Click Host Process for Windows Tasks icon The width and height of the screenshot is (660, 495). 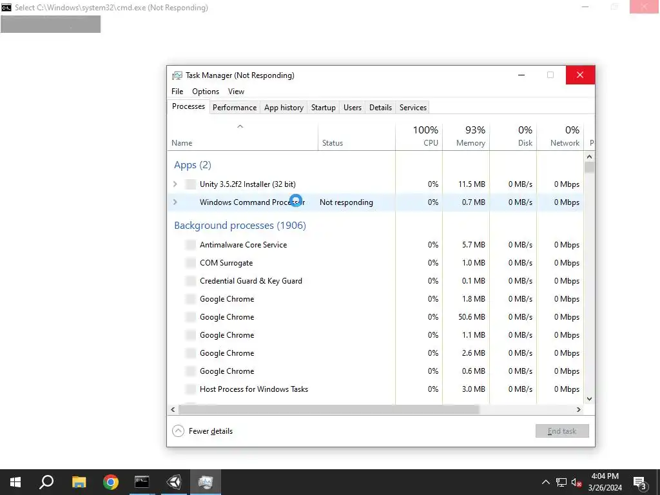click(x=191, y=389)
